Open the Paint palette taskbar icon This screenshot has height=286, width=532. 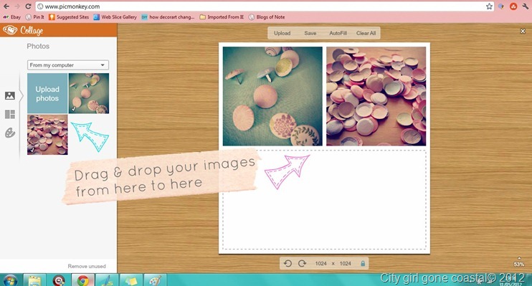point(156,280)
